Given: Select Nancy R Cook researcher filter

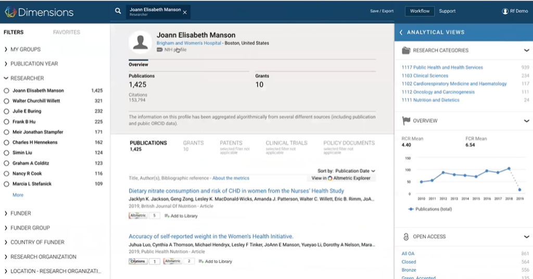Looking at the screenshot, I should click(x=6, y=174).
